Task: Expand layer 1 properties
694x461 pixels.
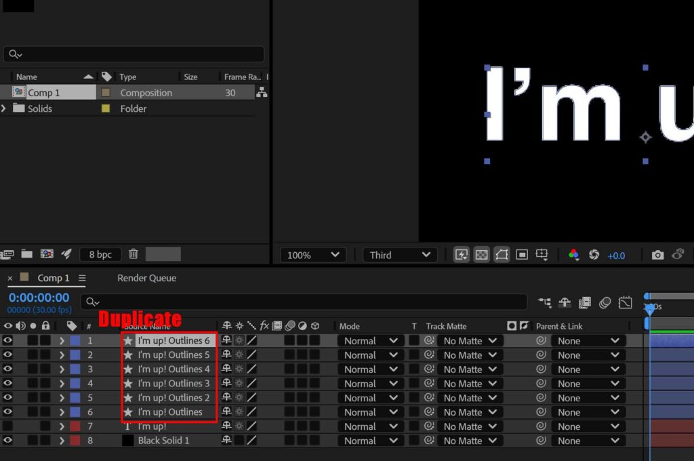Action: point(62,340)
